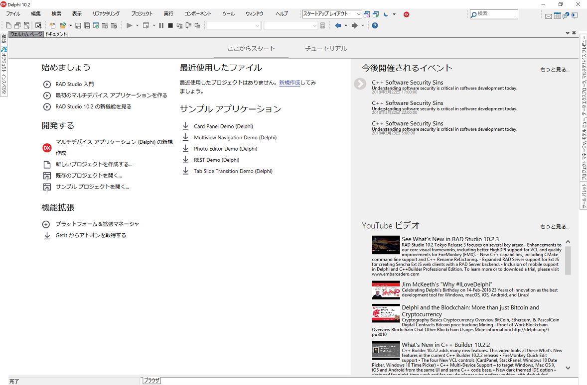Click 新しいプロジェクトを作成する link

point(94,164)
